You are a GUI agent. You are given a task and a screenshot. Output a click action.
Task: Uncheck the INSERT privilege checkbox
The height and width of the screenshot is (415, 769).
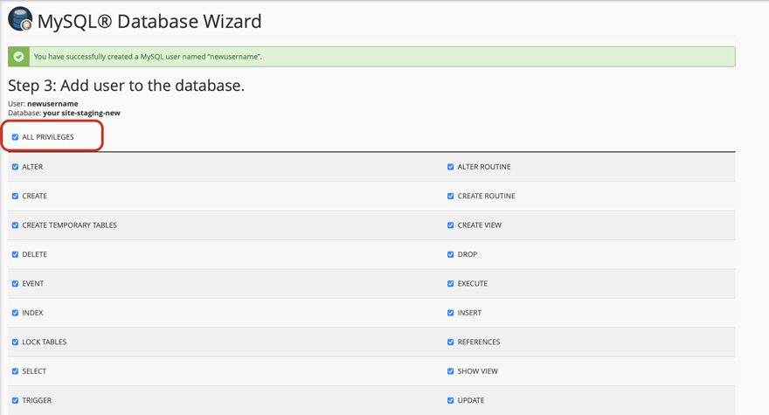450,313
